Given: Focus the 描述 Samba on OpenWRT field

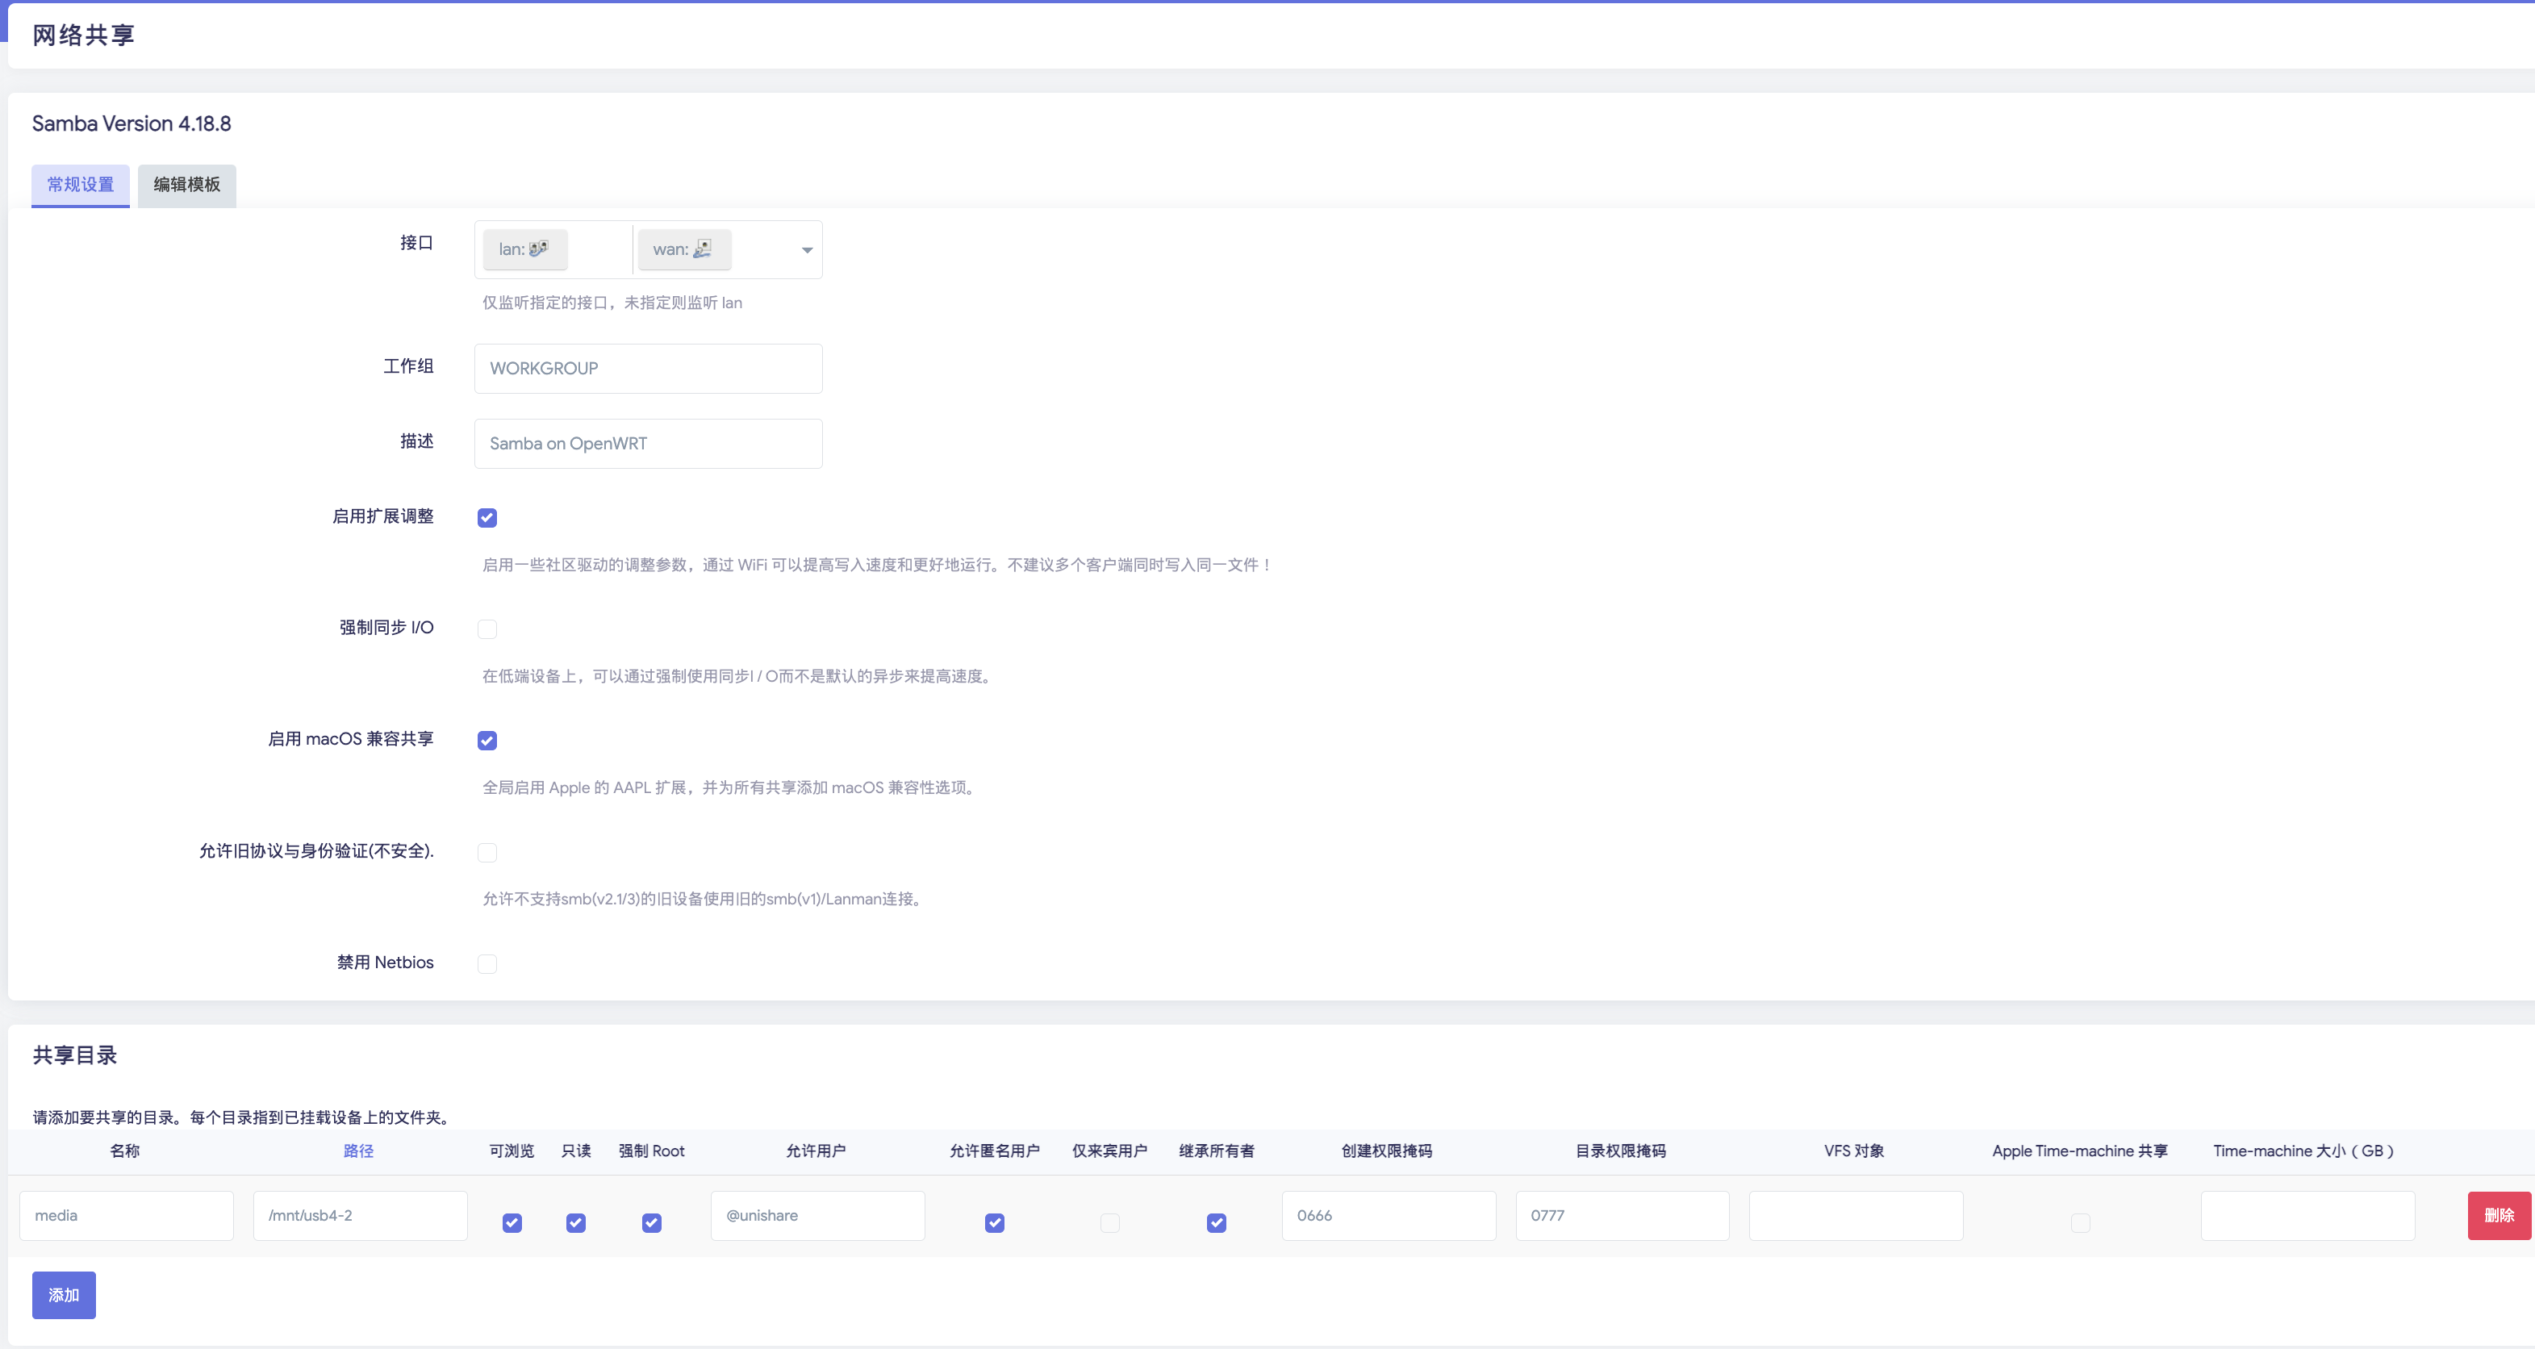Looking at the screenshot, I should (648, 444).
